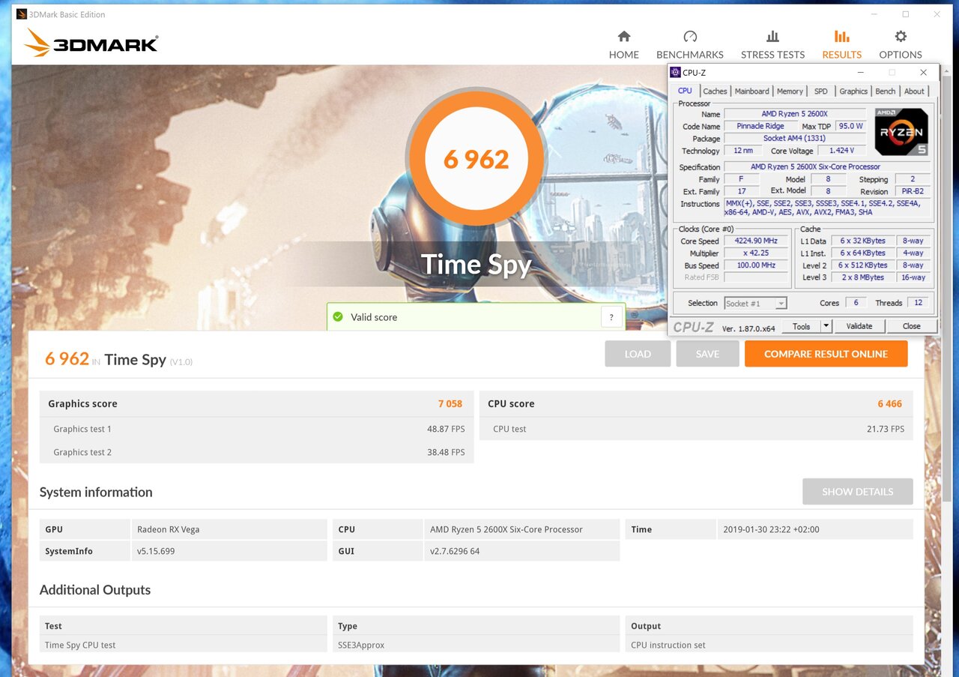Click the Valid score banner

point(476,317)
